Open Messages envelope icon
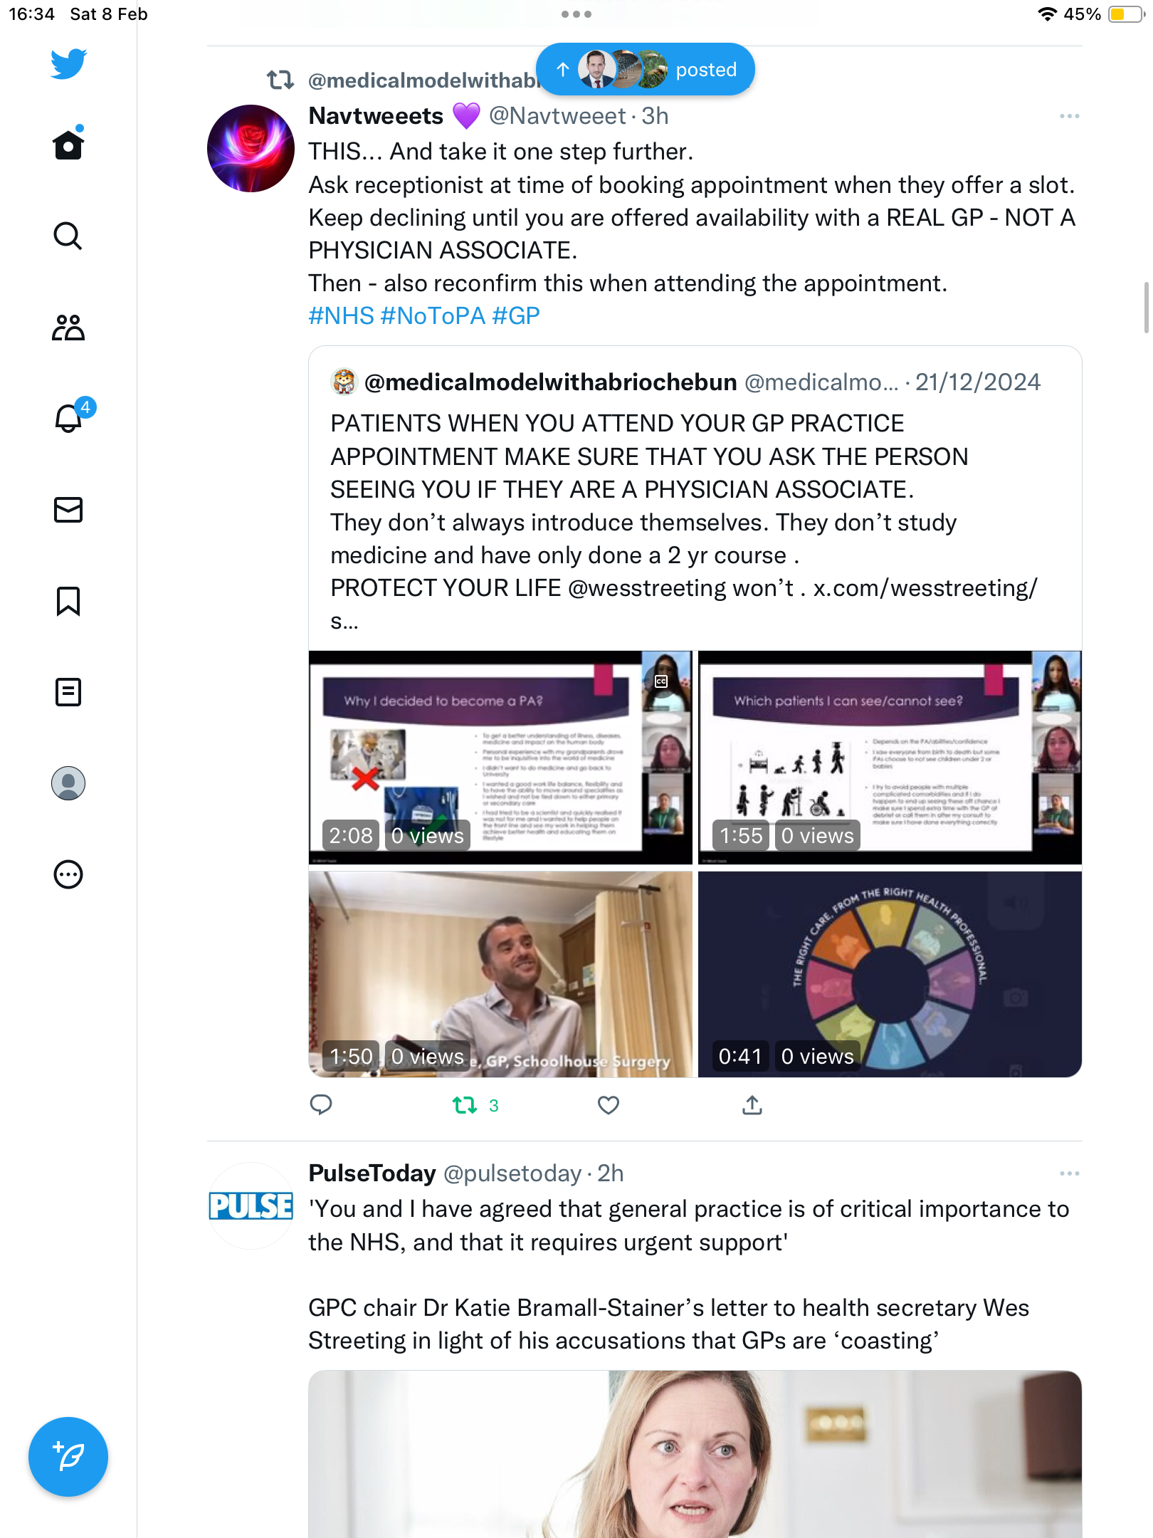The width and height of the screenshot is (1153, 1538). tap(68, 510)
